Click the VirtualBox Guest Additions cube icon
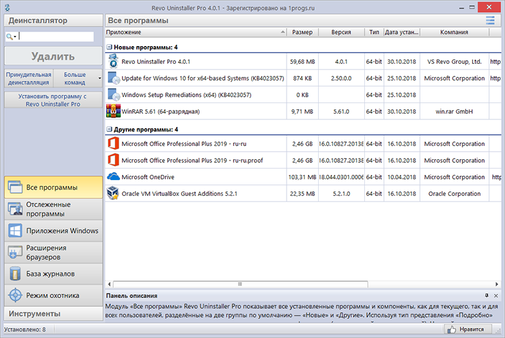The width and height of the screenshot is (505, 338). [113, 193]
